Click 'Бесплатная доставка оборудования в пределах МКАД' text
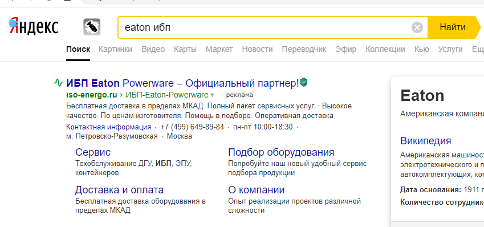 [x=140, y=206]
